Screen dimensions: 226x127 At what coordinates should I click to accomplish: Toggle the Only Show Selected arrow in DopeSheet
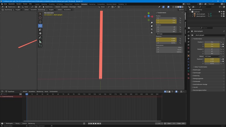point(165,92)
